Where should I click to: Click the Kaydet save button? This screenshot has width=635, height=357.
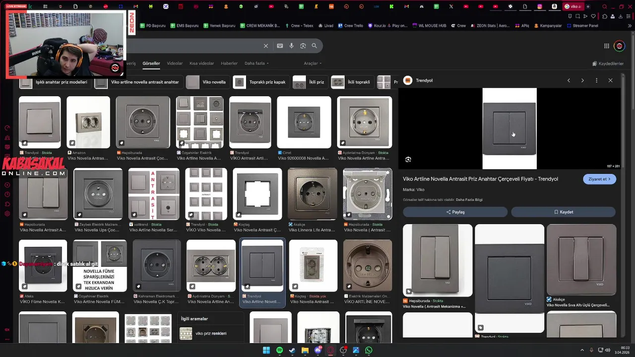click(564, 212)
